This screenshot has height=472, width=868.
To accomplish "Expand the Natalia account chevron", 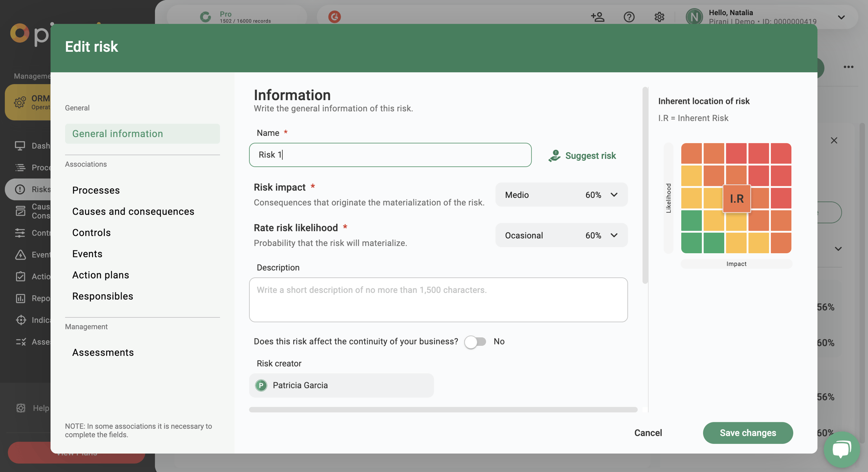I will 841,17.
